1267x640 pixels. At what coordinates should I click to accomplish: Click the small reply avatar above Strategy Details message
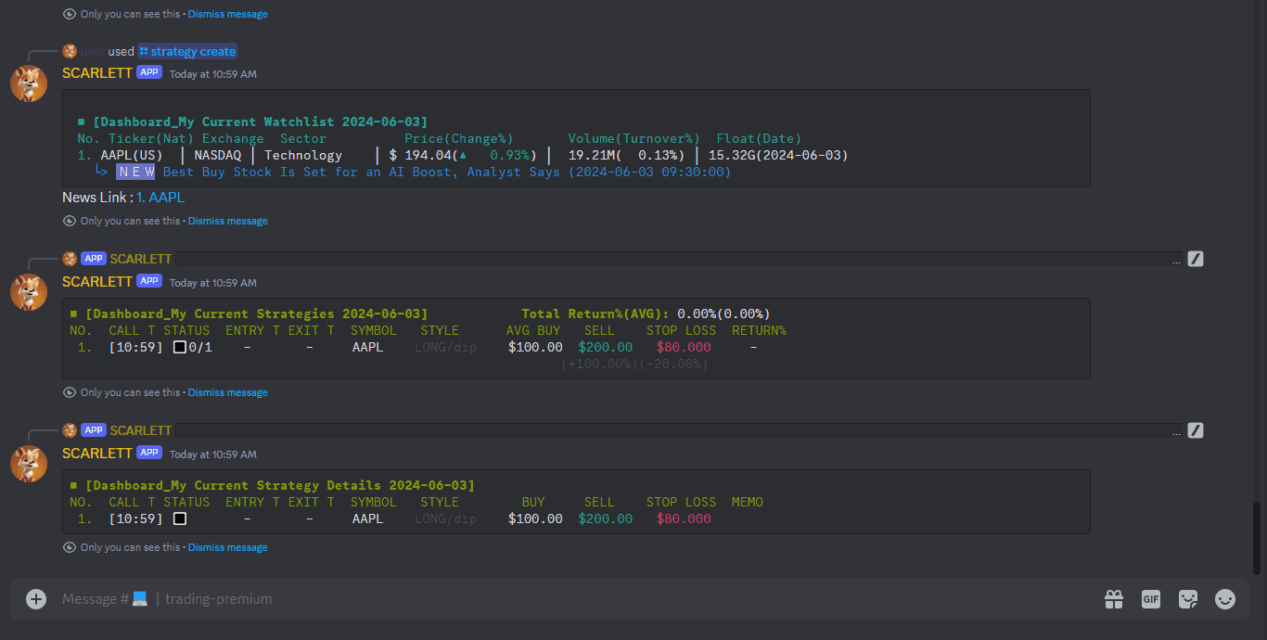pyautogui.click(x=70, y=430)
